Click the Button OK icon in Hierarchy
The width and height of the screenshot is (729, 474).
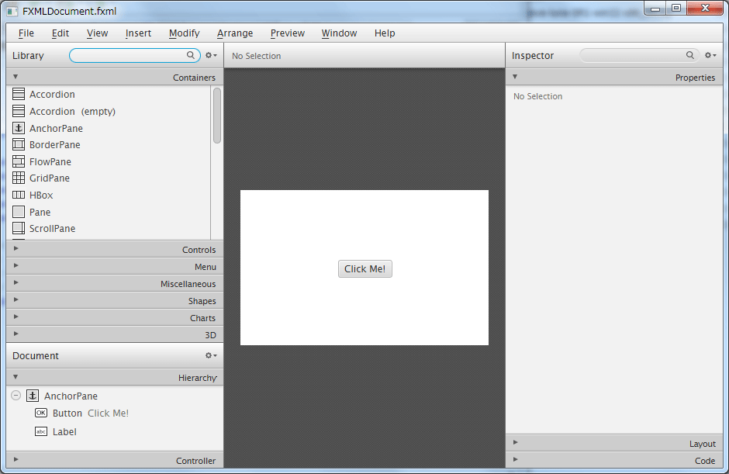(x=41, y=413)
